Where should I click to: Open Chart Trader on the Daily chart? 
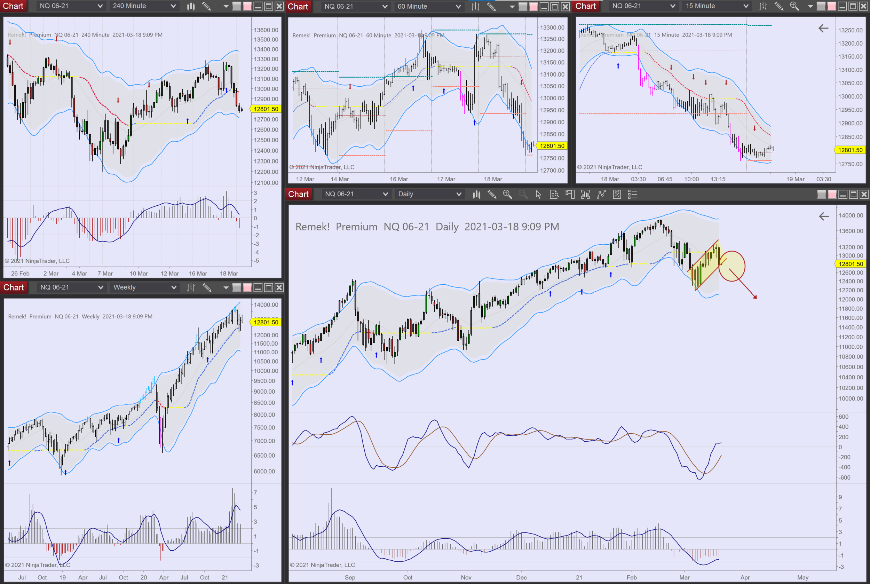click(x=570, y=194)
